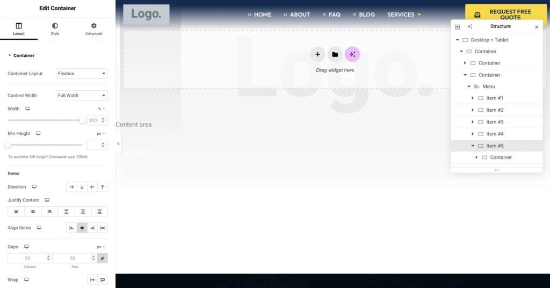
Task: Toggle the Gaps link values button
Action: 102,258
